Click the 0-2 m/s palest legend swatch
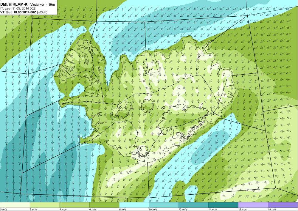This screenshot has height=211, width=298. pos(15,205)
